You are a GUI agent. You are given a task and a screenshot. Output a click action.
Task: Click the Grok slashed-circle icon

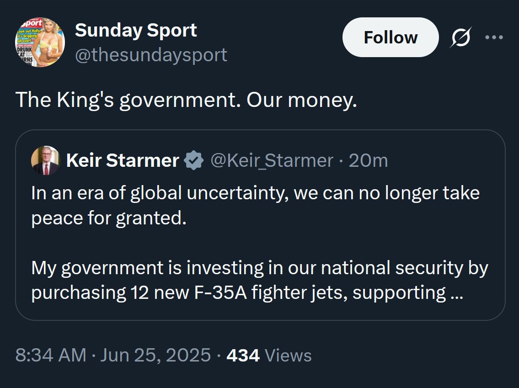click(460, 38)
